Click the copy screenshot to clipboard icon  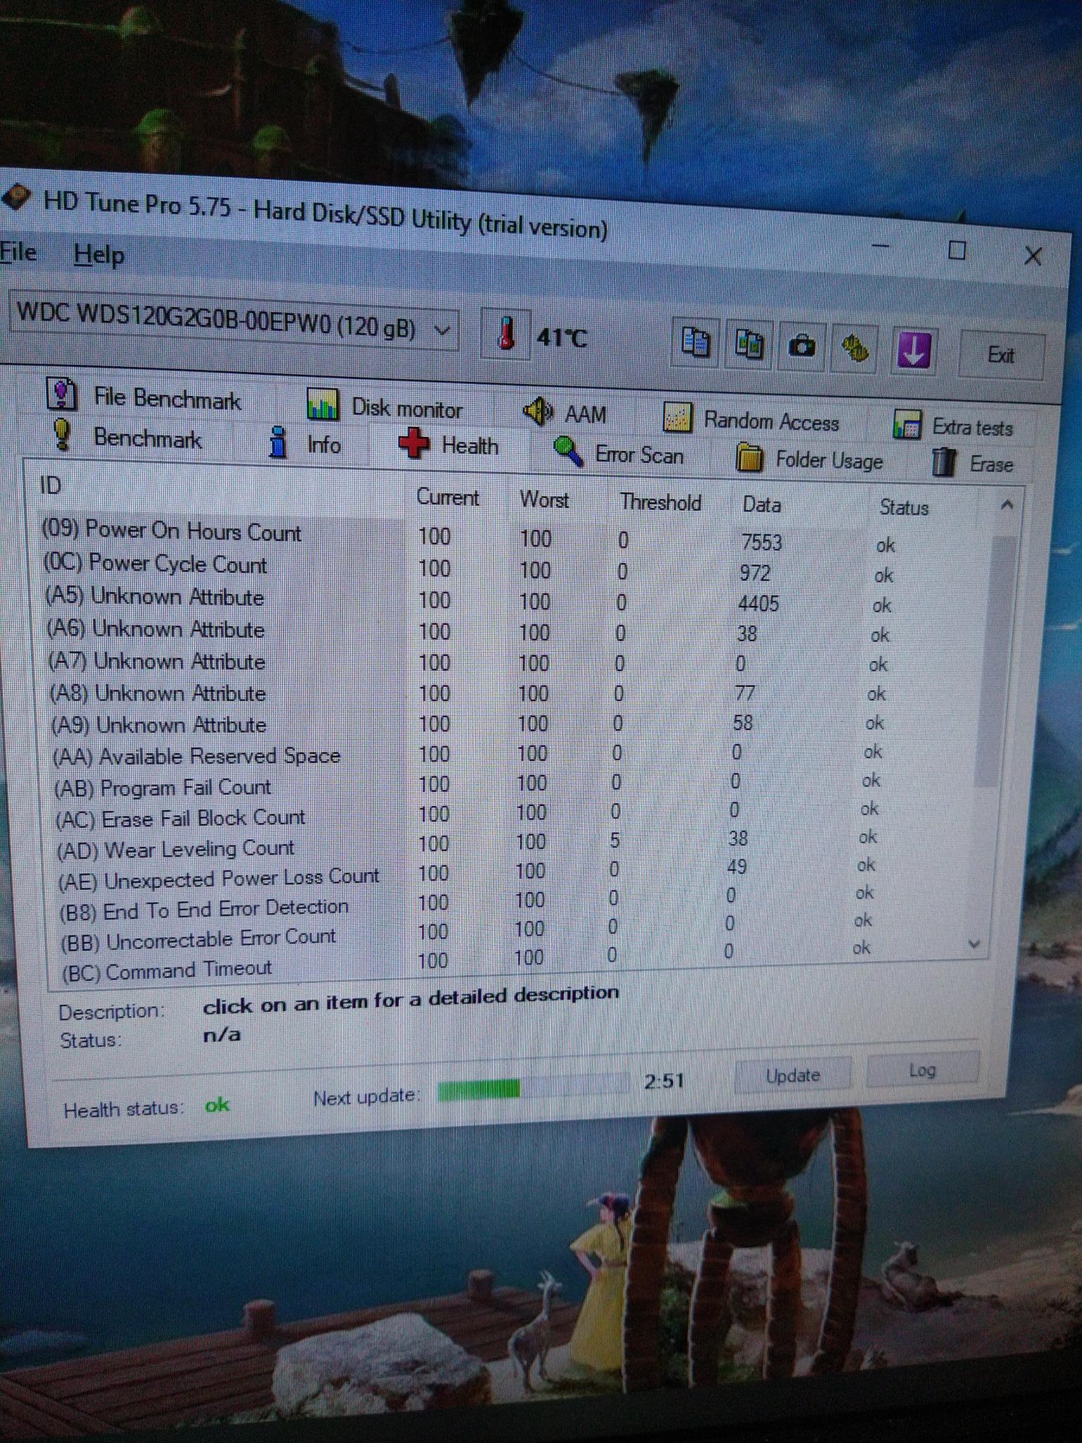(749, 345)
